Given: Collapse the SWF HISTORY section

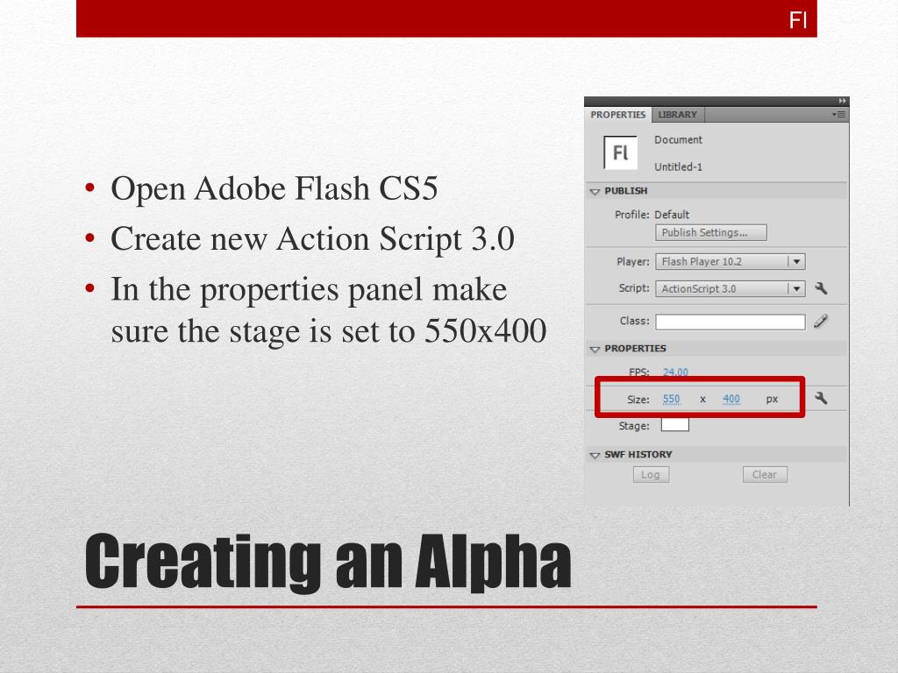Looking at the screenshot, I should [595, 456].
